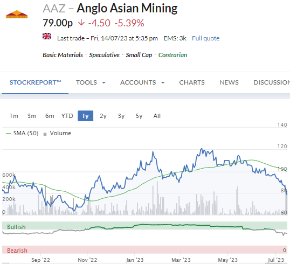Click the Speculative risk label
The height and width of the screenshot is (264, 290).
(105, 55)
